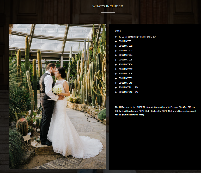The width and height of the screenshot is (201, 173).
Task: Expand the SOULMATE02 plus icon
Action: [116, 46]
